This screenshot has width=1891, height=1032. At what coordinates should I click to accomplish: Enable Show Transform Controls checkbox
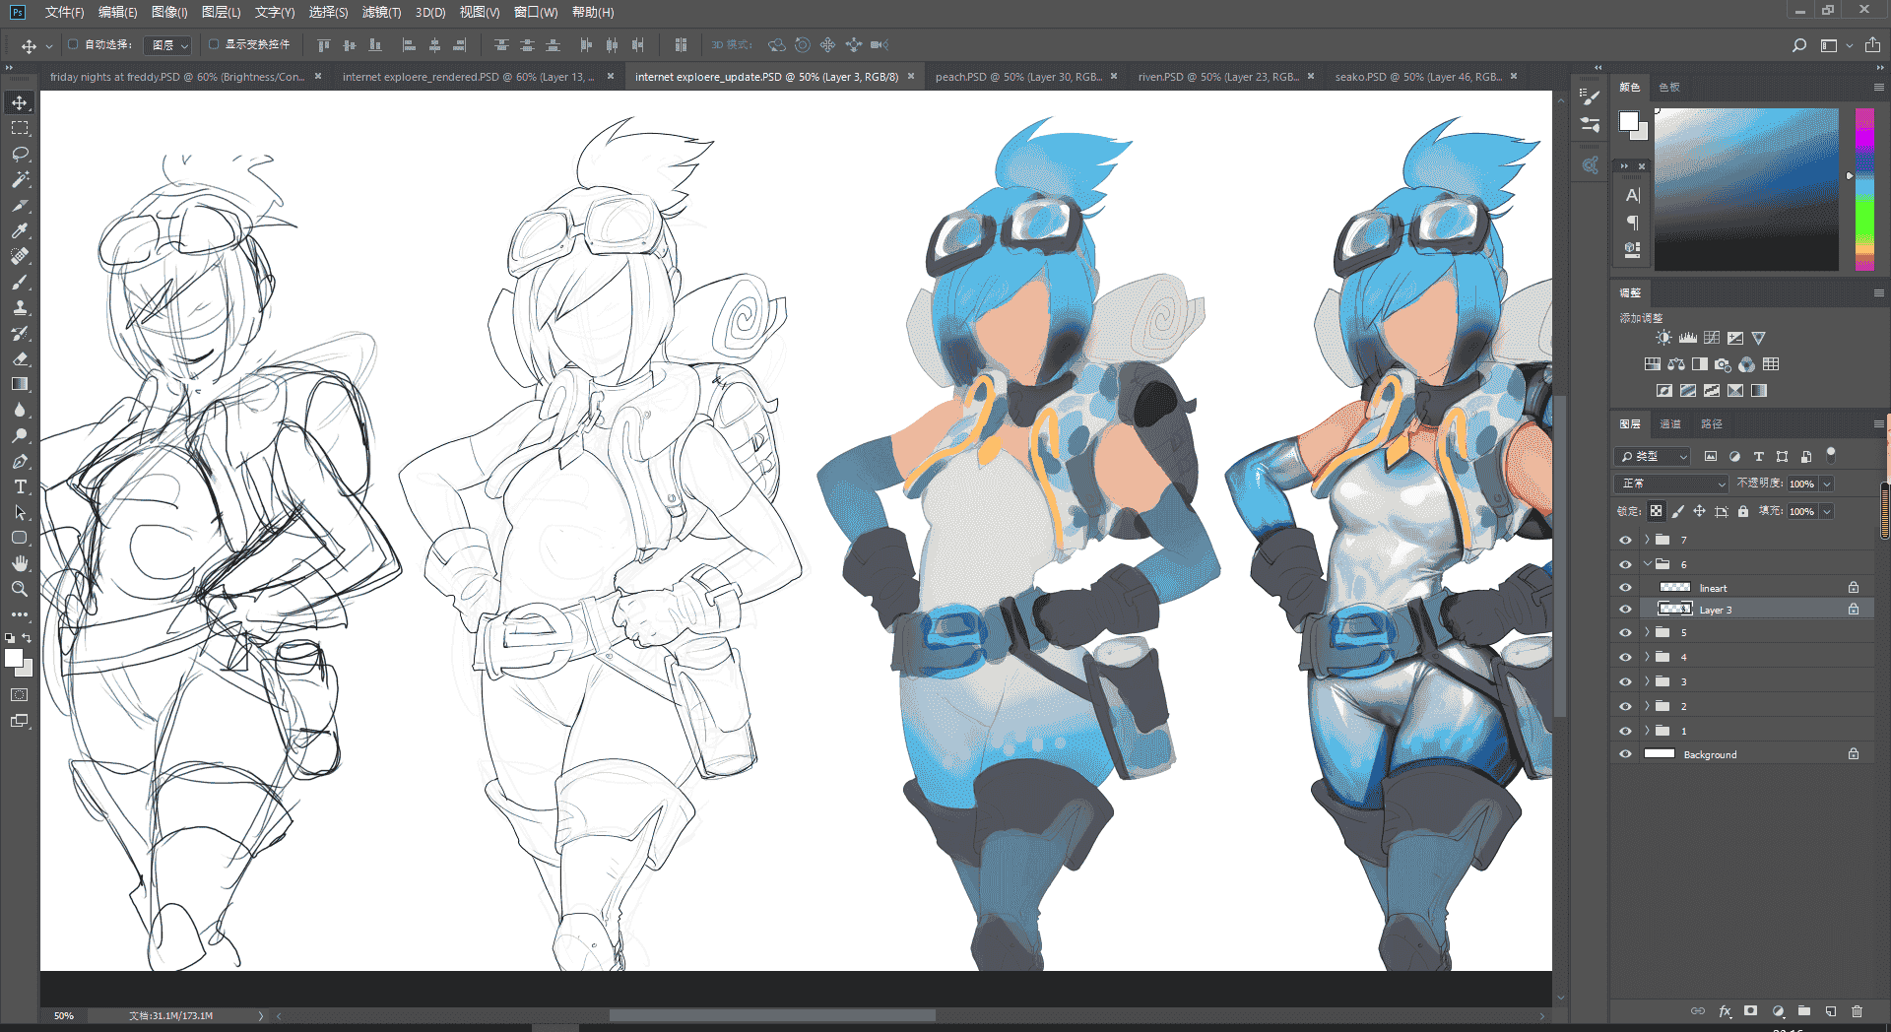click(214, 44)
